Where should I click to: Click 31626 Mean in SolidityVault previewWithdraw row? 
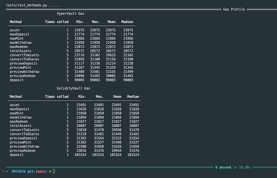116,147
